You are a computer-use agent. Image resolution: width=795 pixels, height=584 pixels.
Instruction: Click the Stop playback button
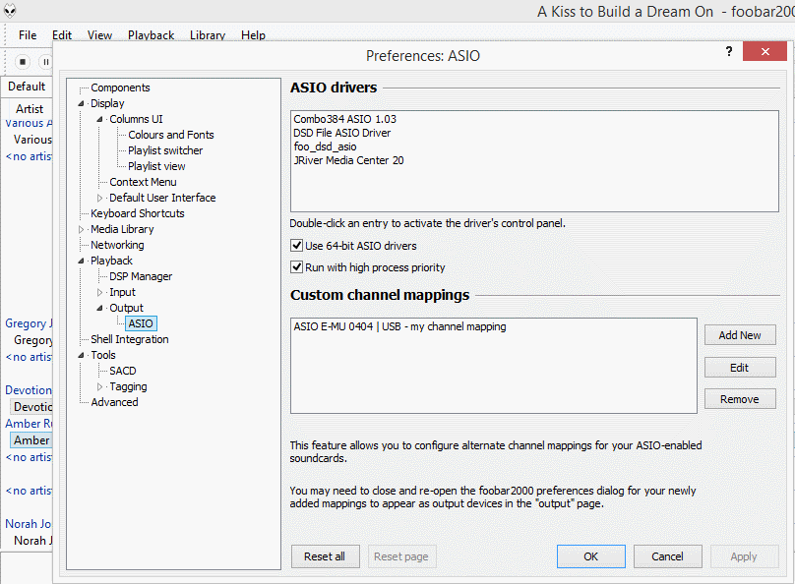click(x=23, y=61)
